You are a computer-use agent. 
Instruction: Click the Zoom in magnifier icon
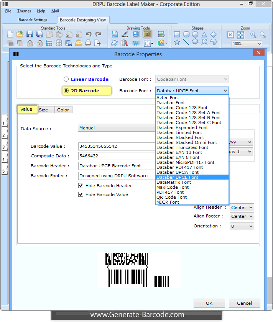click(253, 34)
